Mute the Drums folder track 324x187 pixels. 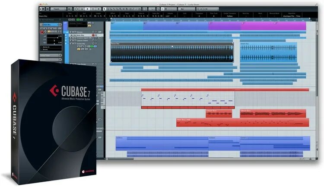pos(71,32)
